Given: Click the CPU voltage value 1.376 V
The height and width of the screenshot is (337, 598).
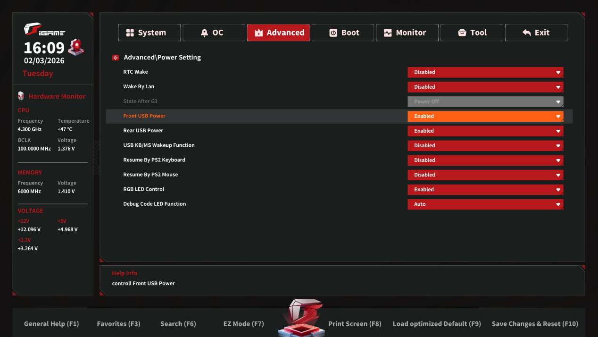Looking at the screenshot, I should click(x=66, y=149).
